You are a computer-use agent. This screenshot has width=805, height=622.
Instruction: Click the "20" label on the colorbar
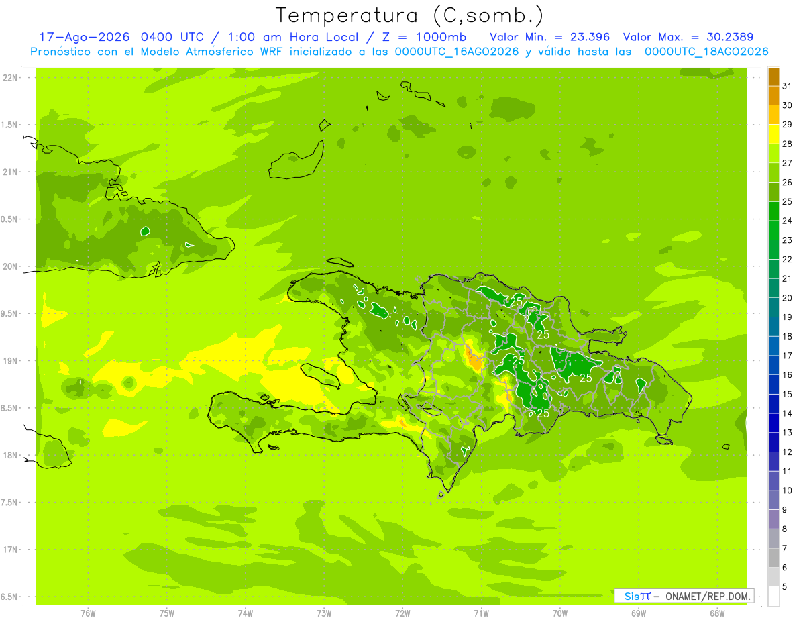pyautogui.click(x=788, y=298)
